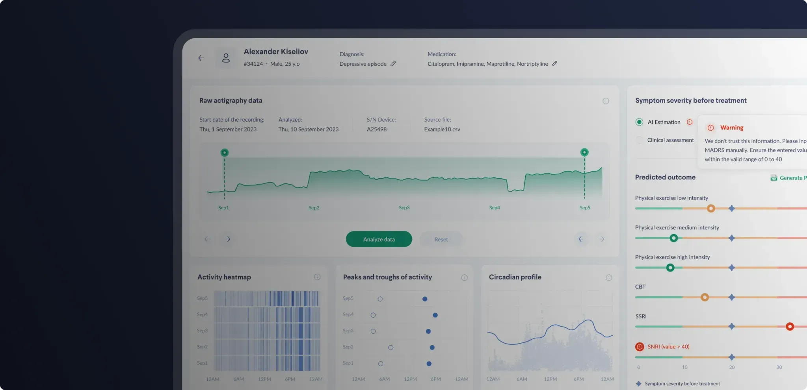Screen dimensions: 807x390
Task: Go to next with left-side forward arrow
Action: [227, 239]
